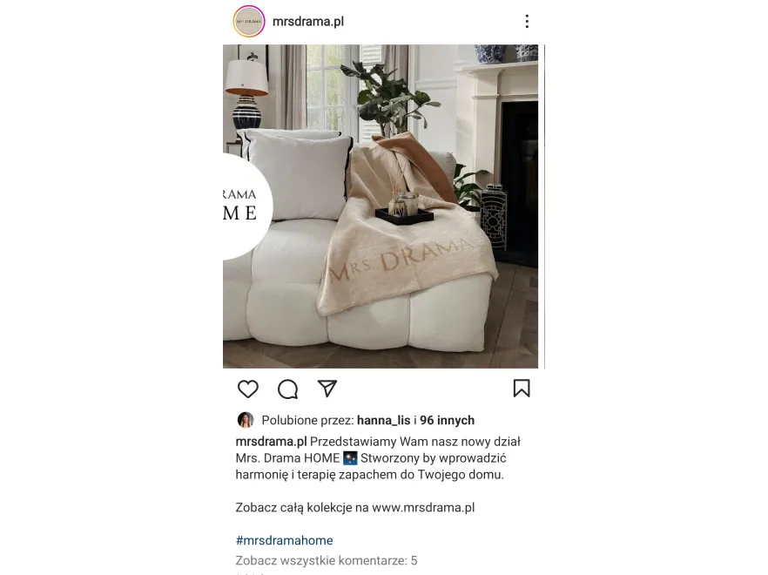This screenshot has height=575, width=768.
Task: Tap the striped table lamp in the photo
Action: click(246, 94)
